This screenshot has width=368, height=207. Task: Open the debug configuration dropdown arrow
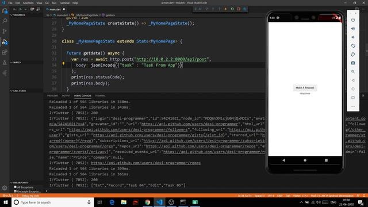(25, 9)
